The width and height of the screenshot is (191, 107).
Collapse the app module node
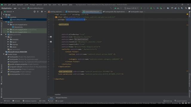pos(4,15)
